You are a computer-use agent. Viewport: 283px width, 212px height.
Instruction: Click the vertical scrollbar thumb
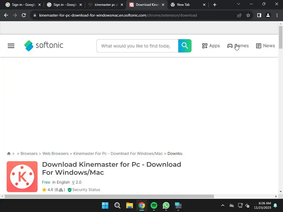click(281, 37)
